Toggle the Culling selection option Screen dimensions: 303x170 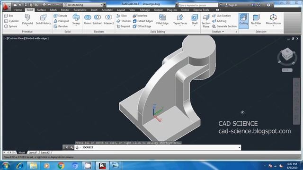tap(243, 21)
